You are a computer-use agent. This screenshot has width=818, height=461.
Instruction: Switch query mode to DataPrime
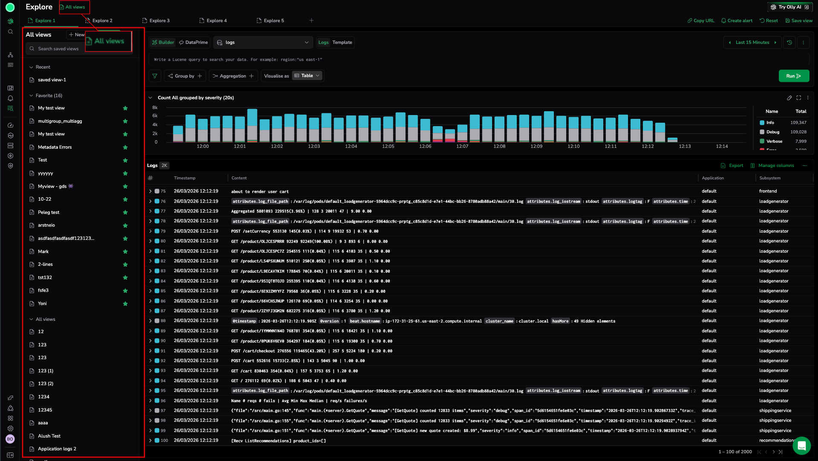[x=193, y=43]
